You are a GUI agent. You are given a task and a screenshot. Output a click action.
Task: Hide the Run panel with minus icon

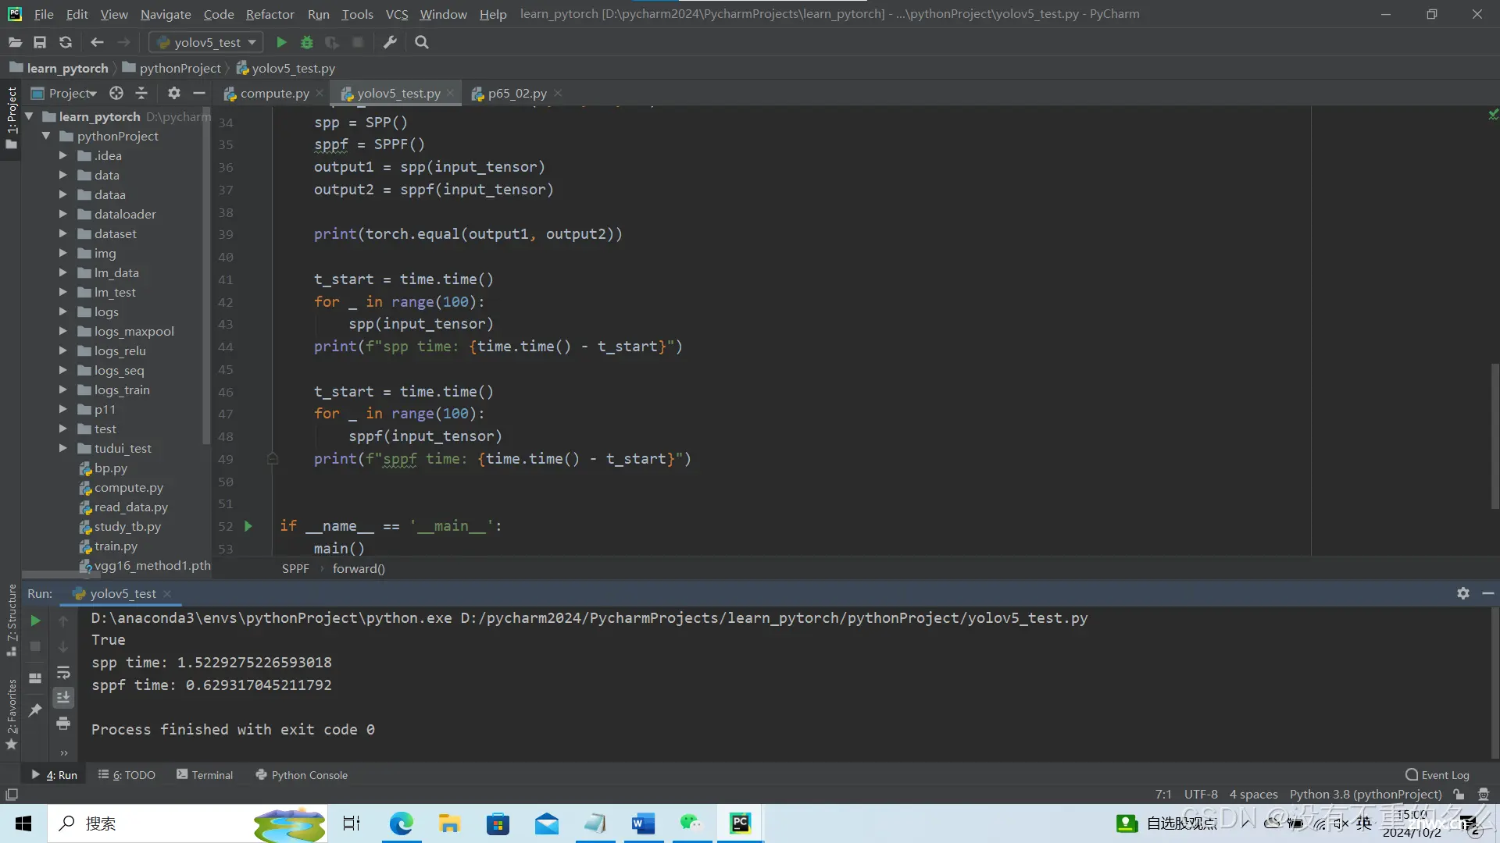1488,593
